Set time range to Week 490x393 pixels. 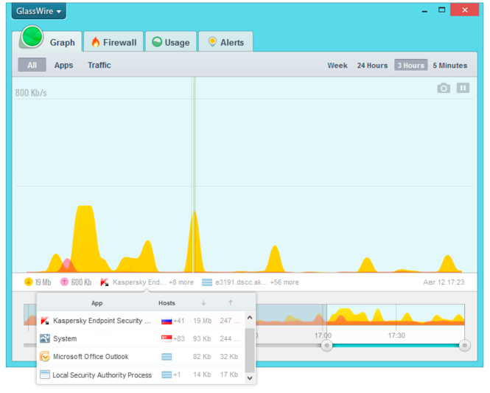[337, 66]
